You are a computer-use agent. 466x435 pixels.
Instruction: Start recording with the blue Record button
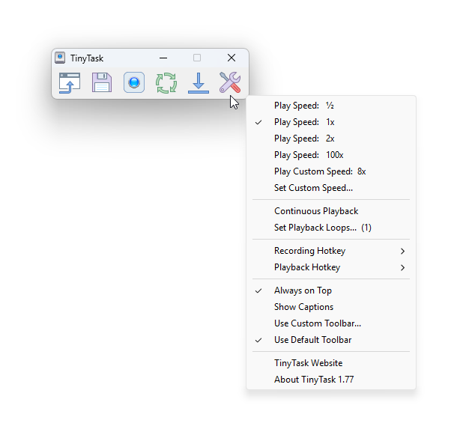point(134,82)
